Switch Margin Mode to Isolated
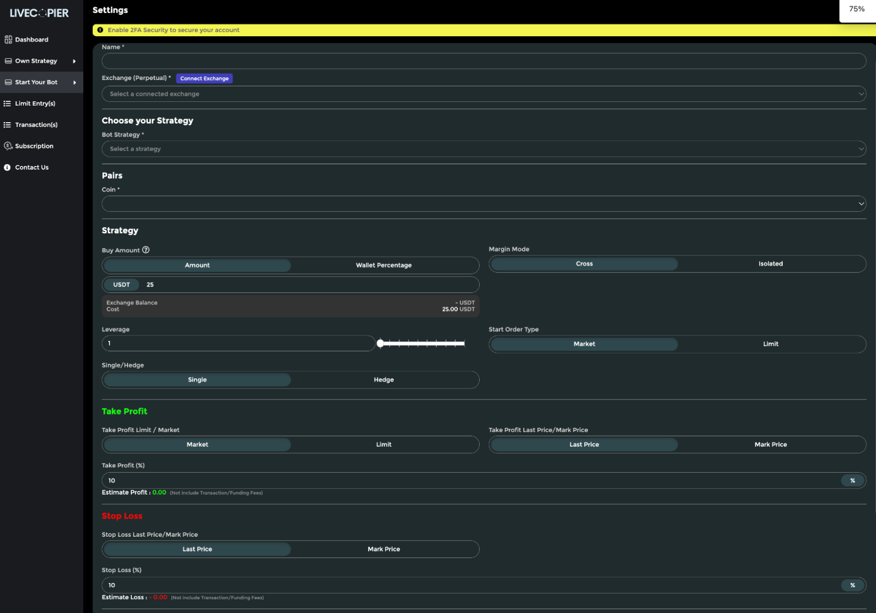Screen dimensions: 876x613 pos(770,264)
